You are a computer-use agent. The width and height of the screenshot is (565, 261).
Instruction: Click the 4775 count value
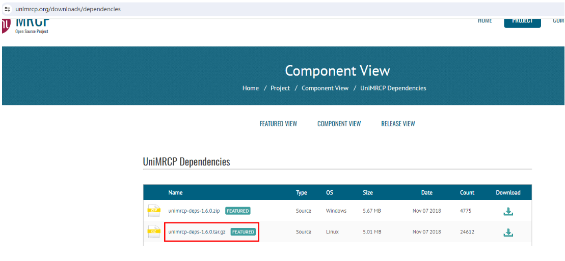coord(466,211)
